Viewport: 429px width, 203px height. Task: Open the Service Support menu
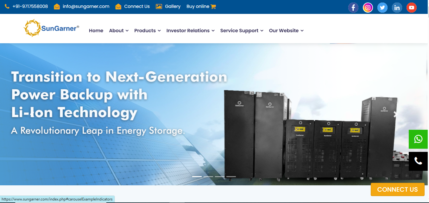point(242,31)
